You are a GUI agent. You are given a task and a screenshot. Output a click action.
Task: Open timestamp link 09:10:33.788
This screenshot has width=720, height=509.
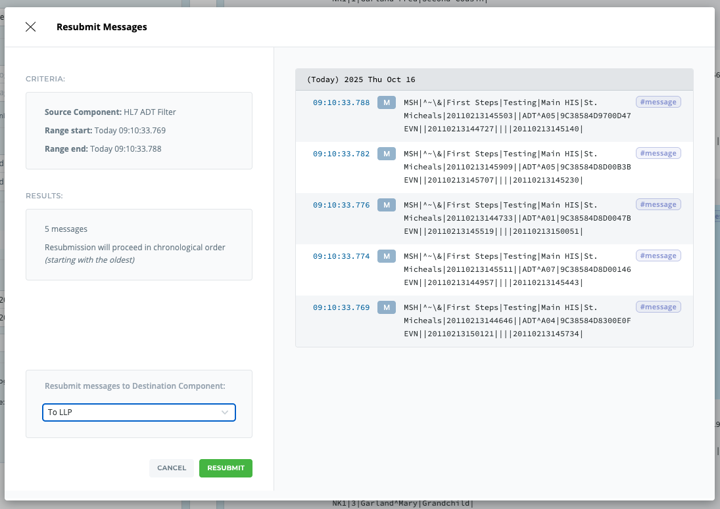pos(341,102)
